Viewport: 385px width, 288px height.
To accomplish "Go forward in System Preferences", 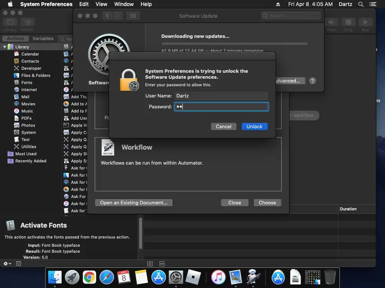I will click(118, 16).
